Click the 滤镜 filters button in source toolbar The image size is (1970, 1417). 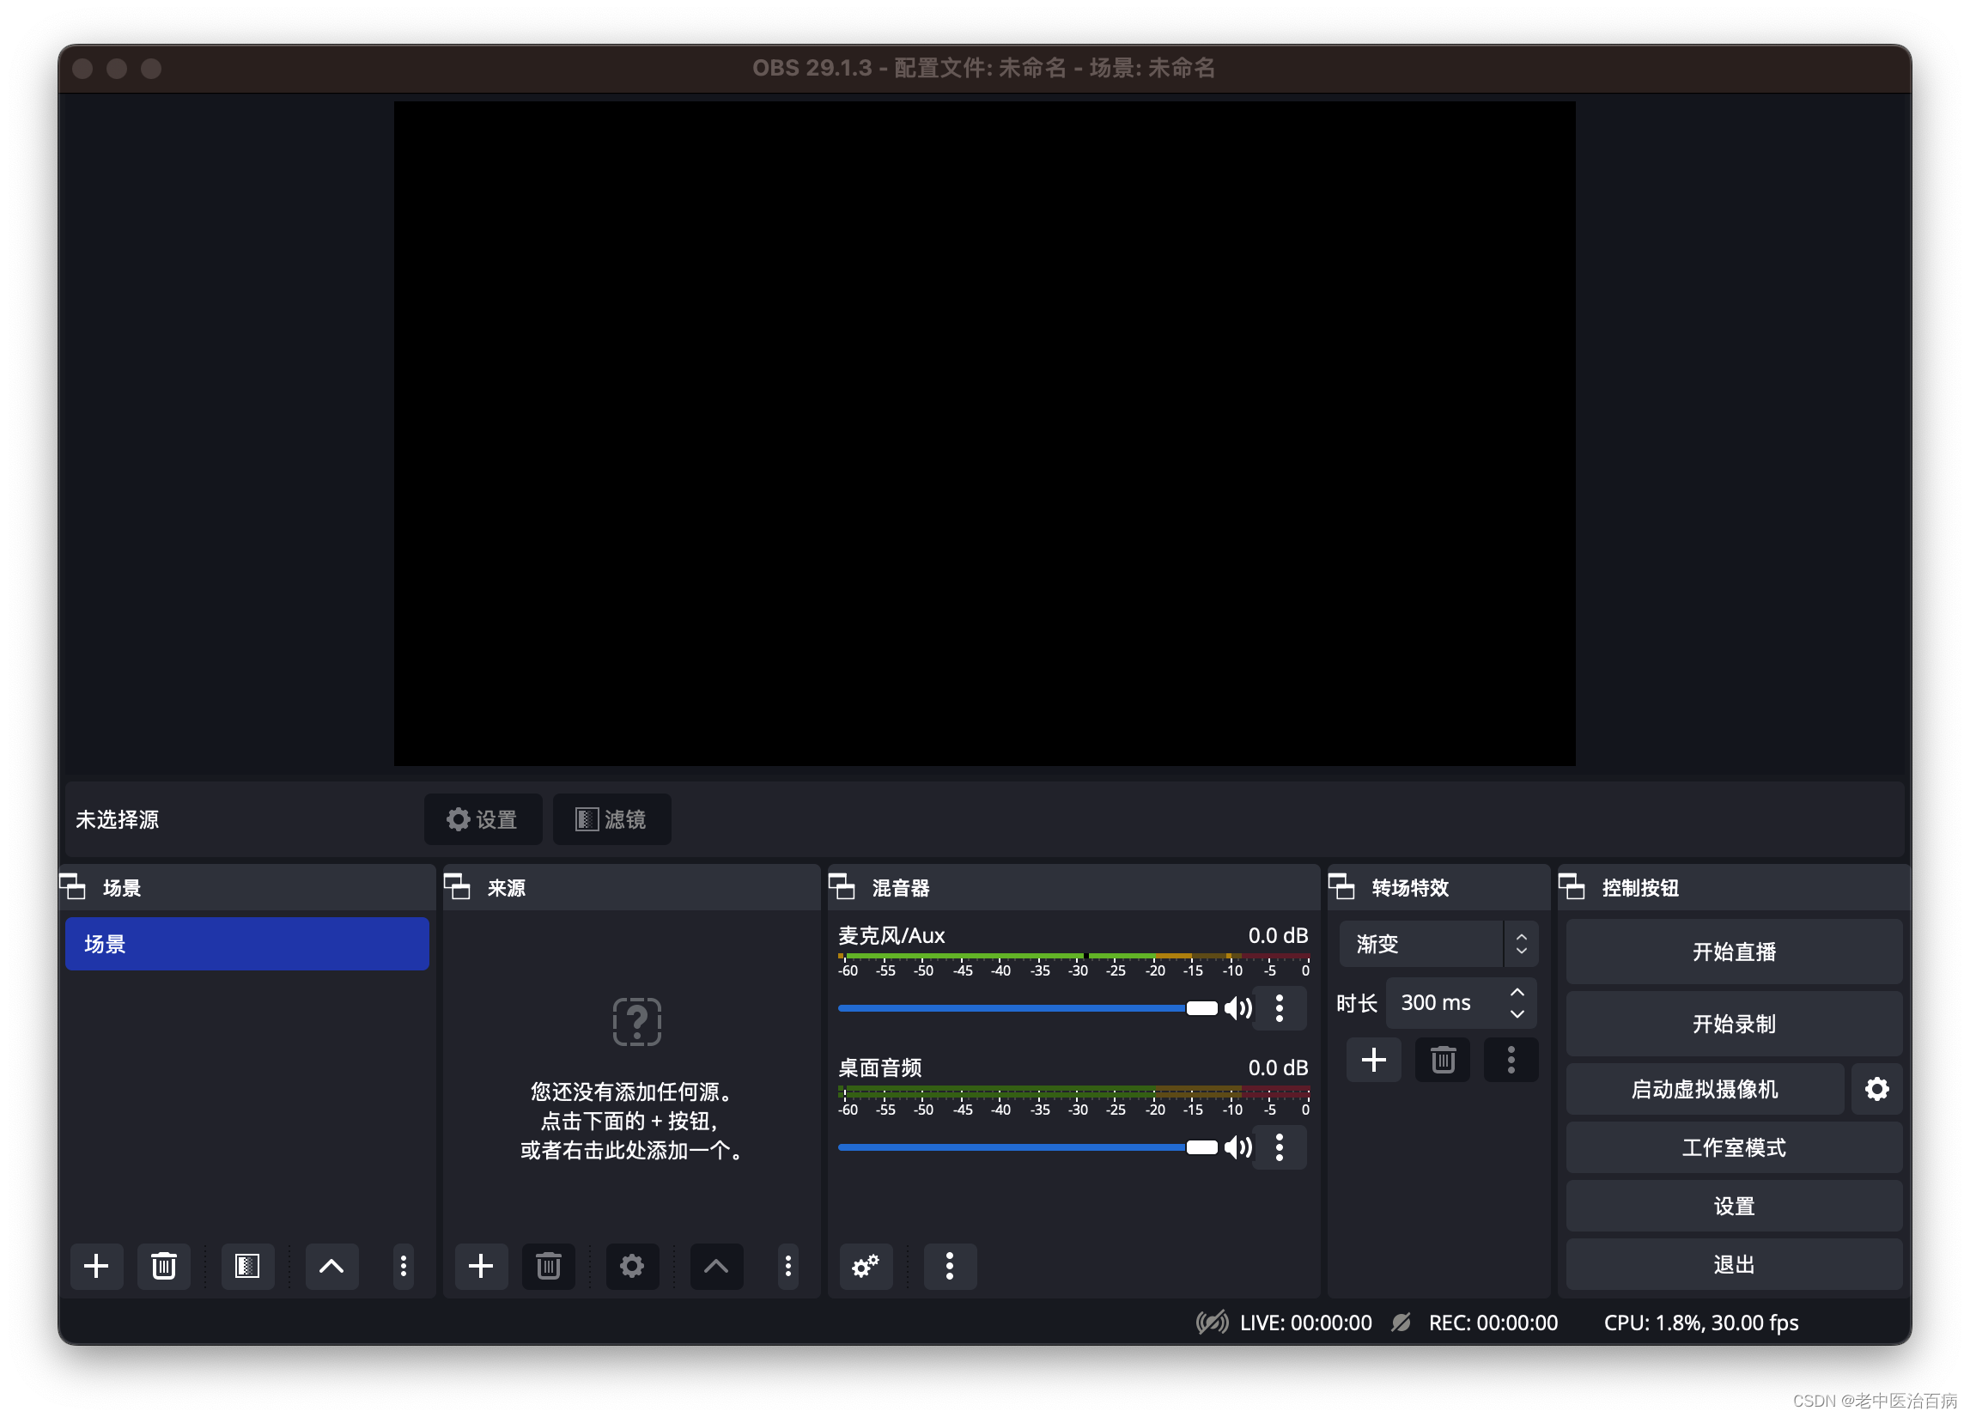pyautogui.click(x=611, y=819)
